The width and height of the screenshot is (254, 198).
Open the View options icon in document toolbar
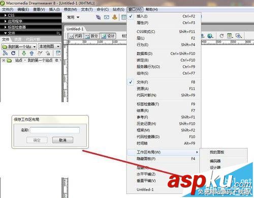230,36
